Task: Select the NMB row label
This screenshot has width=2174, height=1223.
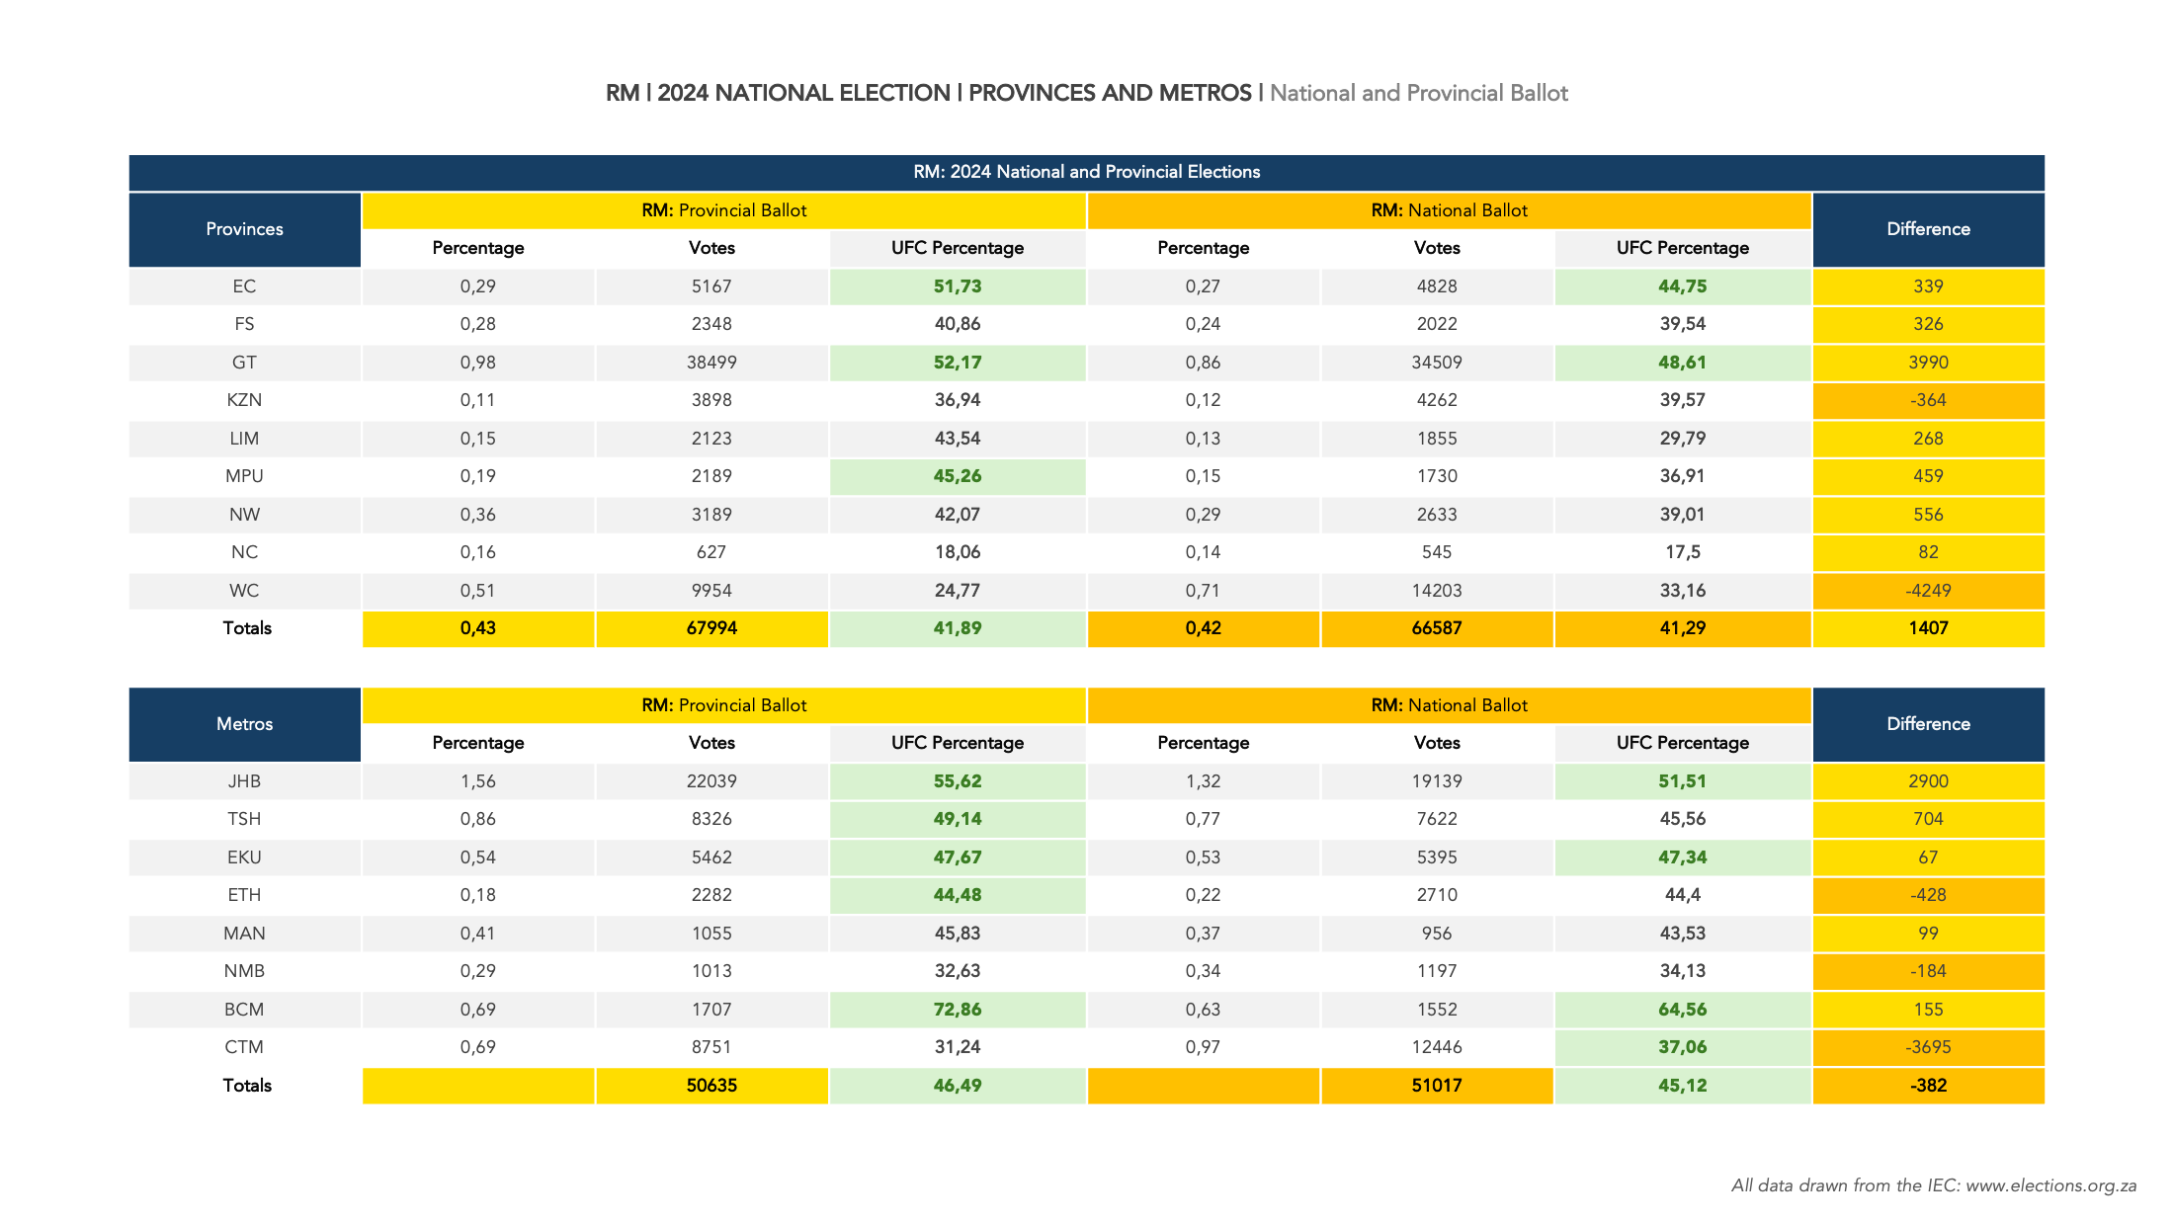Action: 244,971
